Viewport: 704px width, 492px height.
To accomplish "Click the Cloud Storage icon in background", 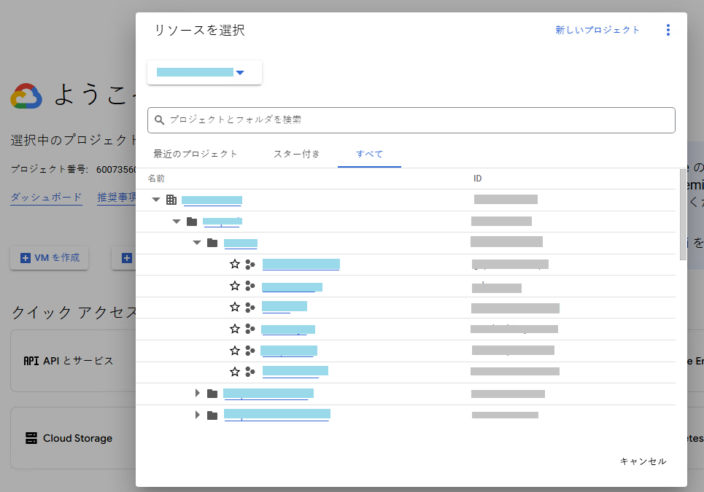I will [31, 438].
